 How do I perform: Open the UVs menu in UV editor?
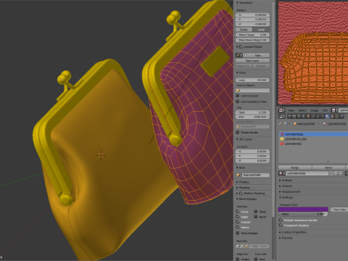click(325, 110)
